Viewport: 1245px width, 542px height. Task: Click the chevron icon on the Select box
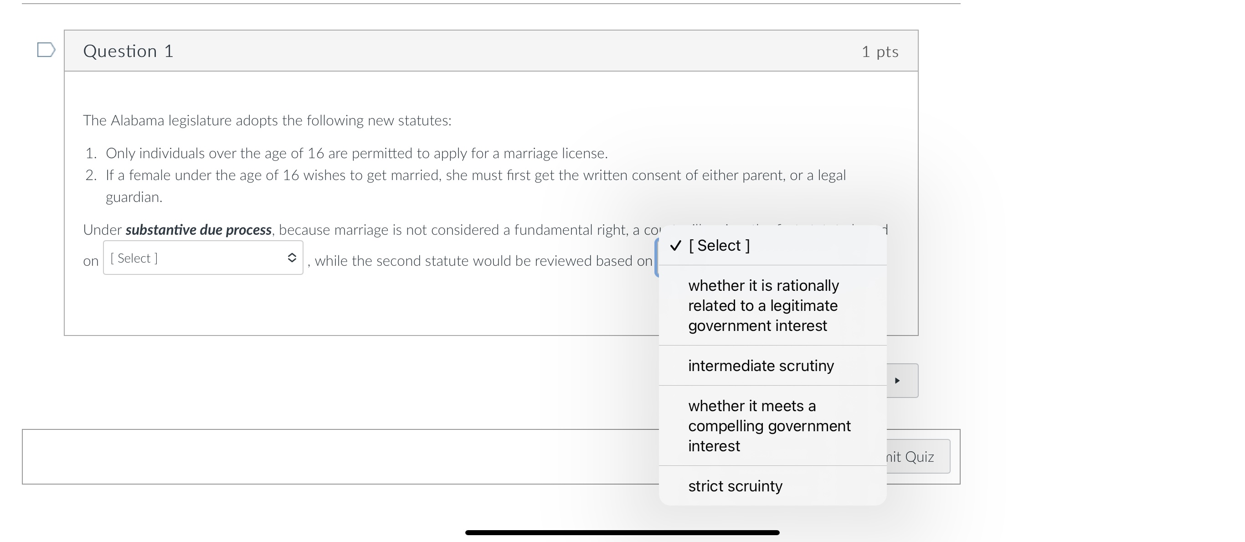point(293,258)
